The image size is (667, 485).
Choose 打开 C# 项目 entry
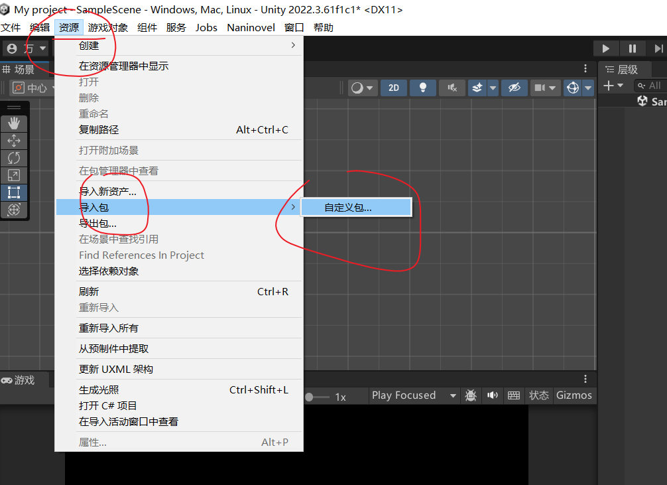(179, 406)
